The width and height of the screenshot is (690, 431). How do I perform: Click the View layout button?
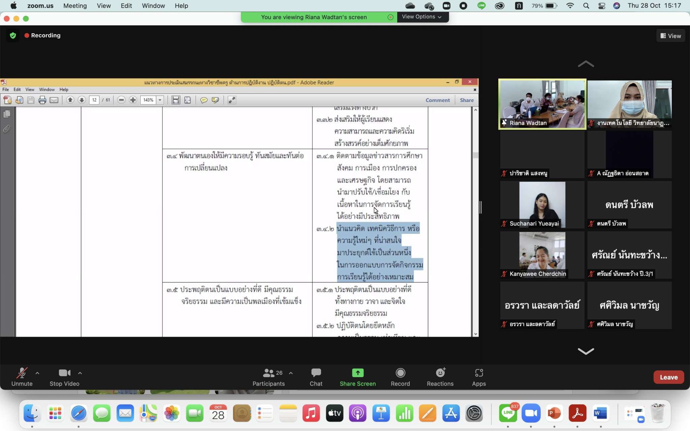pos(670,36)
